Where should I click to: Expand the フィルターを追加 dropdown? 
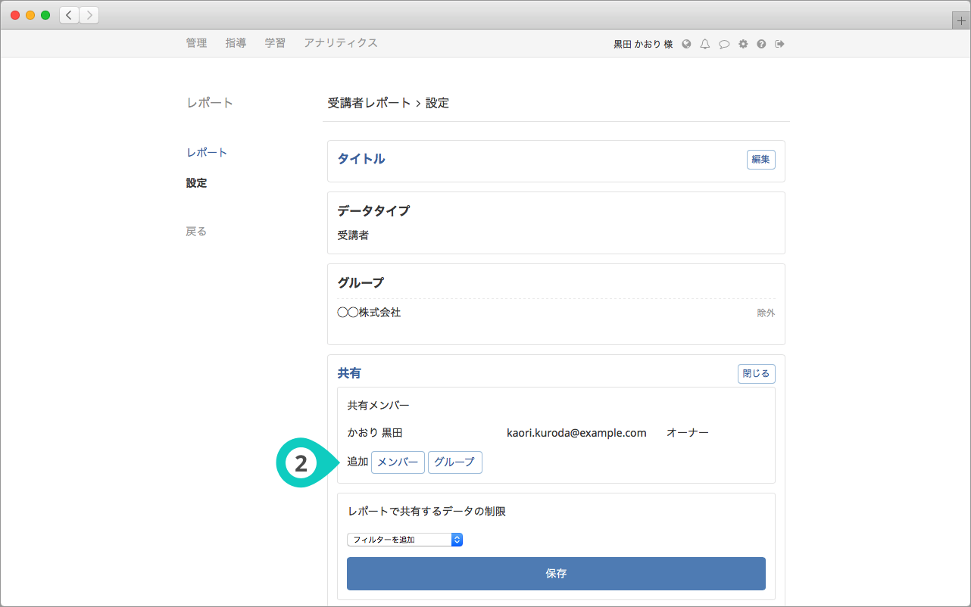[404, 540]
